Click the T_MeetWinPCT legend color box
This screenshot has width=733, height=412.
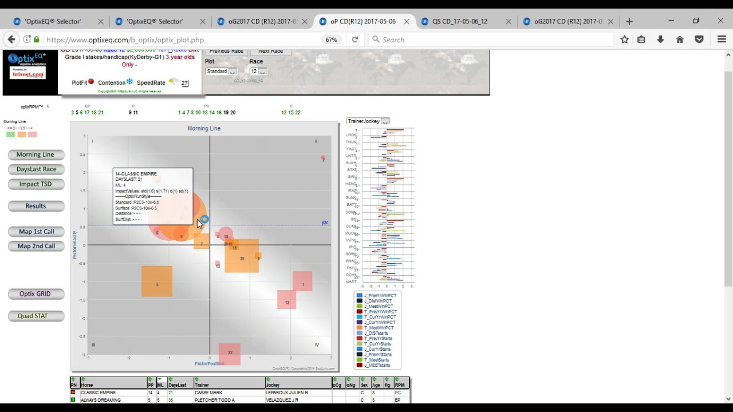(x=359, y=328)
